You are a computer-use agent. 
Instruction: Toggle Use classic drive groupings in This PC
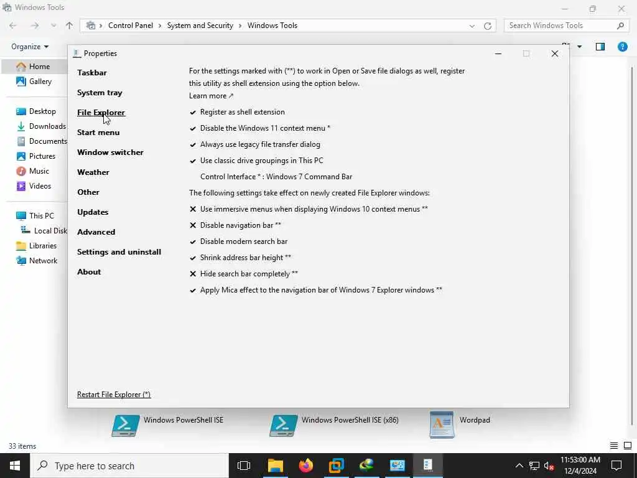256,161
